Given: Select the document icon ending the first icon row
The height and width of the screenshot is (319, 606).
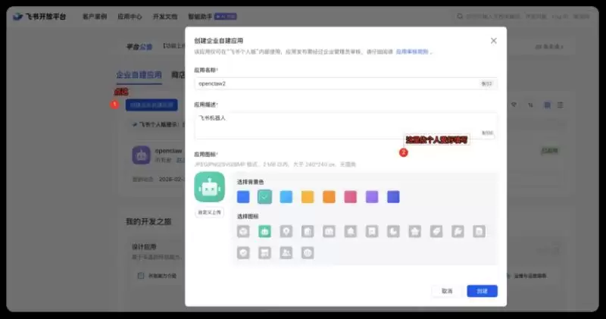Looking at the screenshot, I should tap(479, 231).
